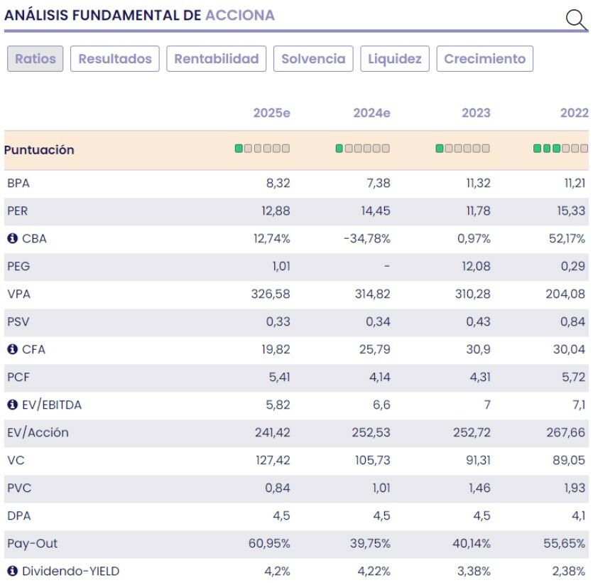Click the 2025e score rating squares
Screen dimensions: 593x583
coord(262,149)
